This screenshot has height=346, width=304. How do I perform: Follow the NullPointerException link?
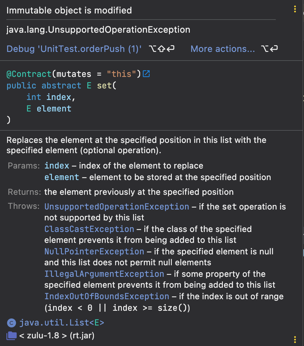click(x=94, y=251)
